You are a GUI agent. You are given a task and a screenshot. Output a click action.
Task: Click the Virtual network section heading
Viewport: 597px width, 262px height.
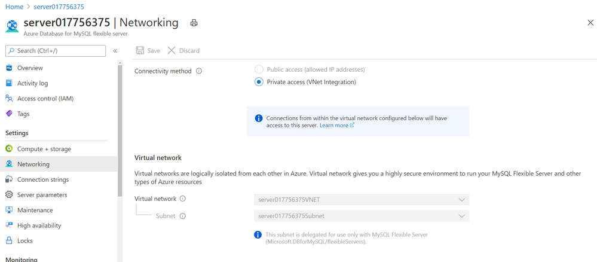158,157
